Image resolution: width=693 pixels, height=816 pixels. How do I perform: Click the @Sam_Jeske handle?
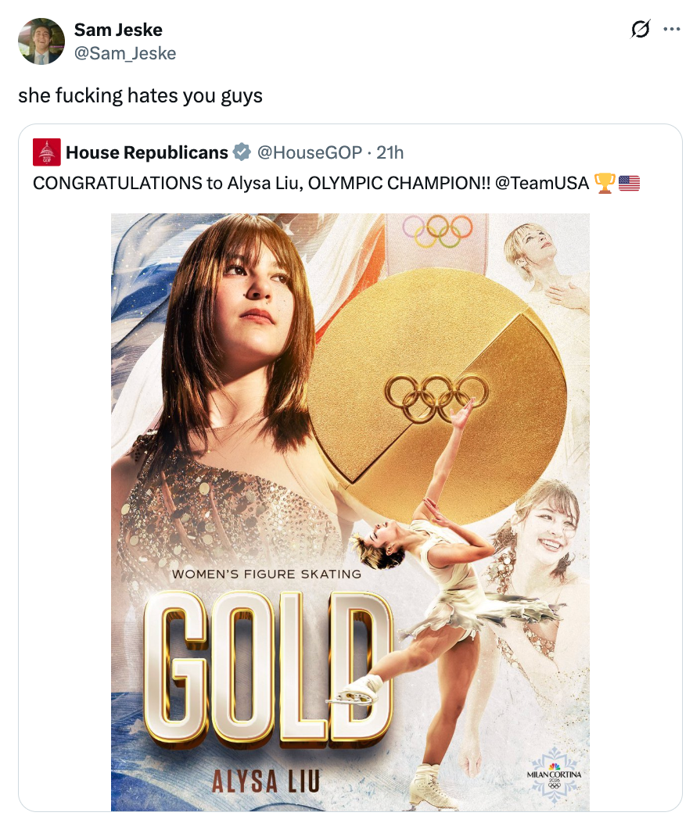coord(124,52)
